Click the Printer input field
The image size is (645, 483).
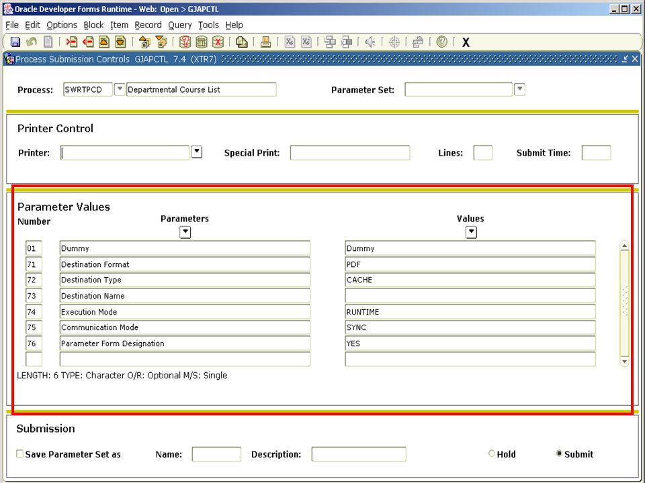125,153
